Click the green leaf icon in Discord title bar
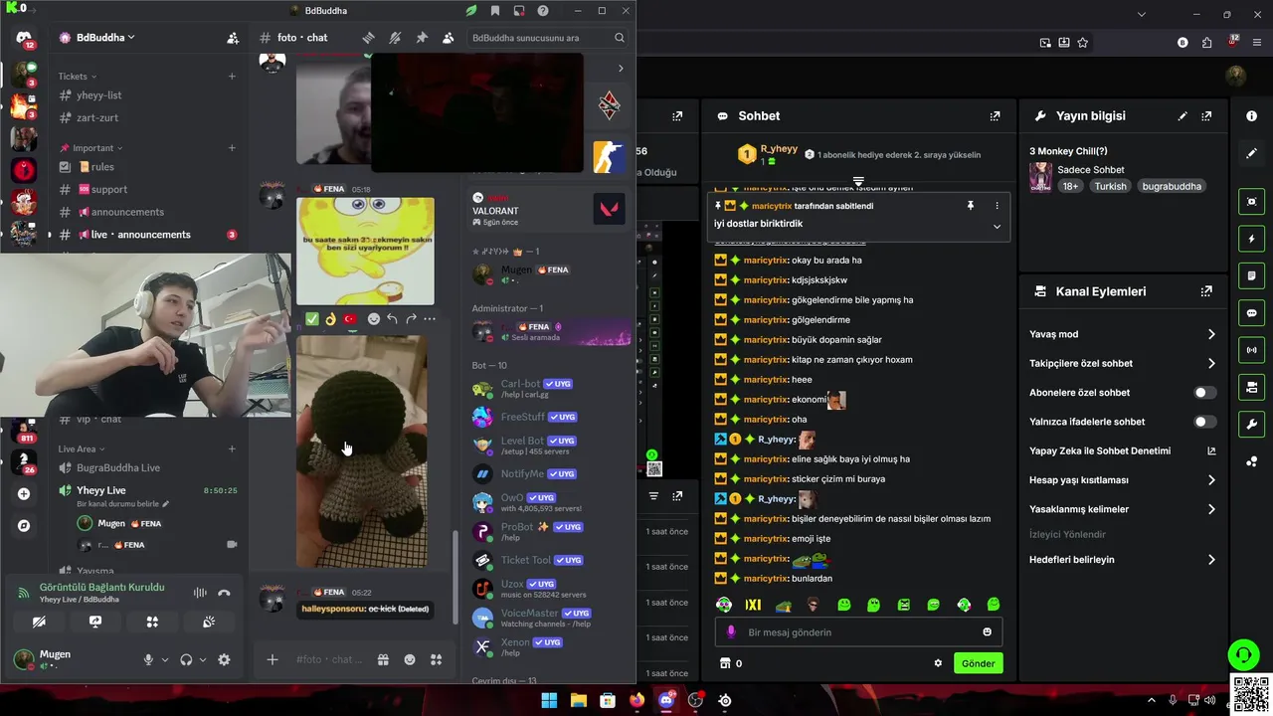 click(x=471, y=11)
